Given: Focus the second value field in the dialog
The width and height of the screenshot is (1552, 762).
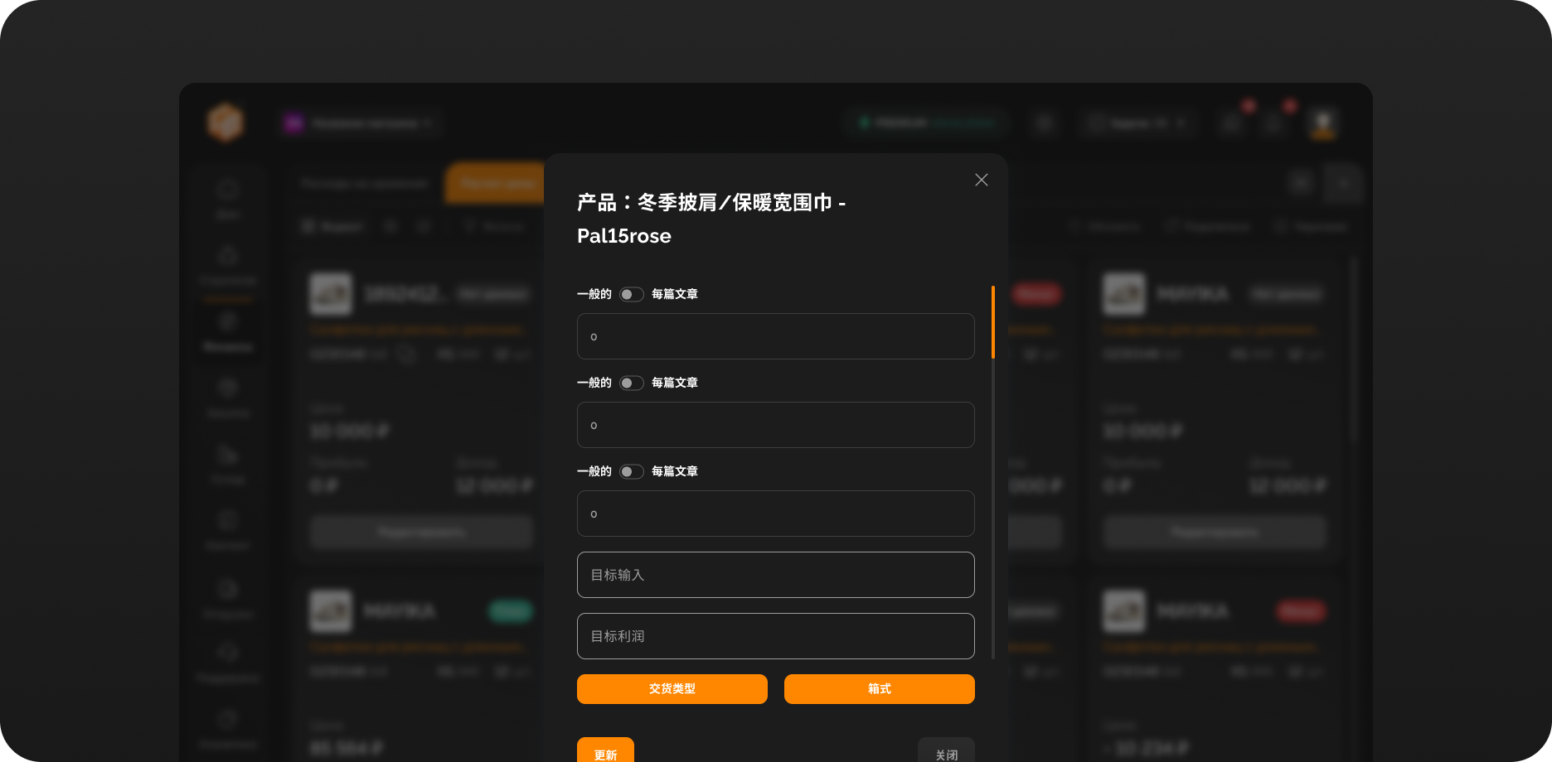Looking at the screenshot, I should click(x=775, y=425).
